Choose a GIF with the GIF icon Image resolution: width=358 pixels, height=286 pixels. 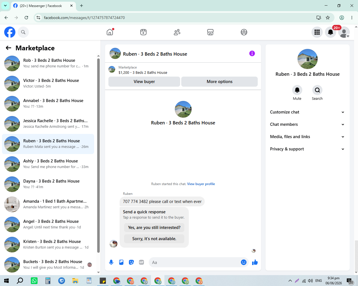(x=141, y=262)
